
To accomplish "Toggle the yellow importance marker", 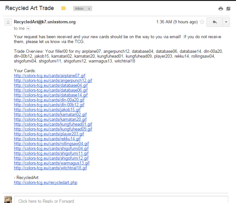I will (64, 8).
